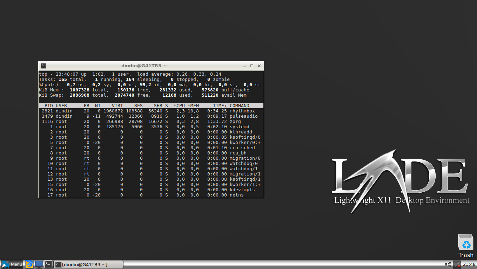The width and height of the screenshot is (477, 269).
Task: Click the ksoftirqd/0 command name
Action: (x=245, y=137)
